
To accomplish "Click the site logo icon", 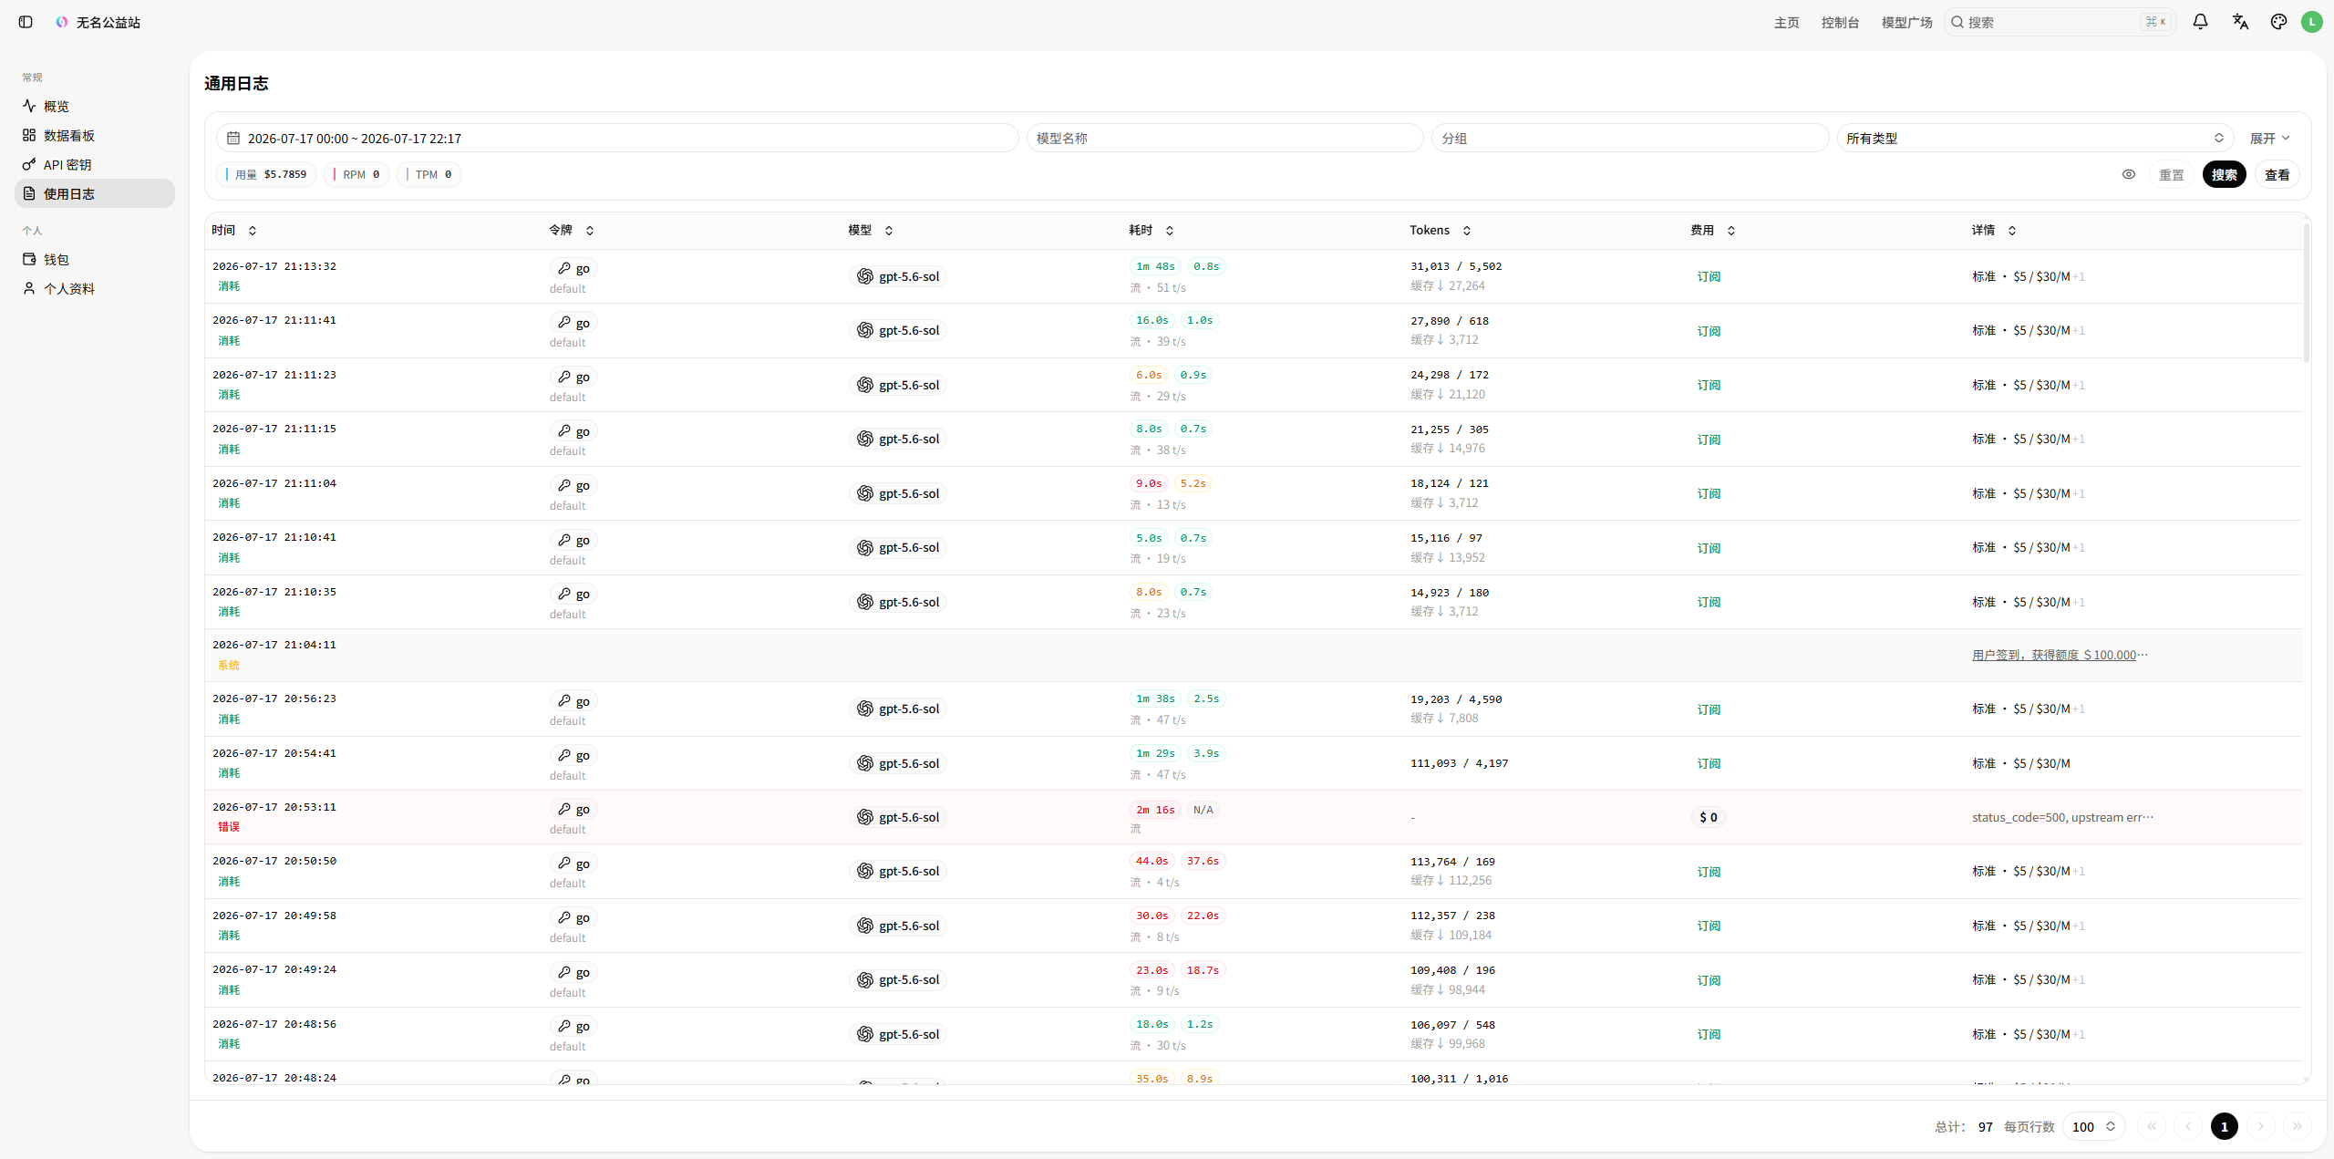I will coord(62,22).
